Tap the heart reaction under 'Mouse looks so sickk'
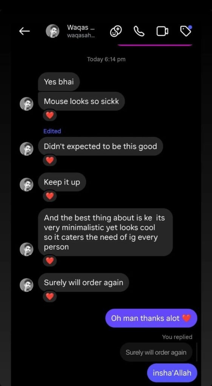Viewport: 212px width, 386px height. (50, 115)
